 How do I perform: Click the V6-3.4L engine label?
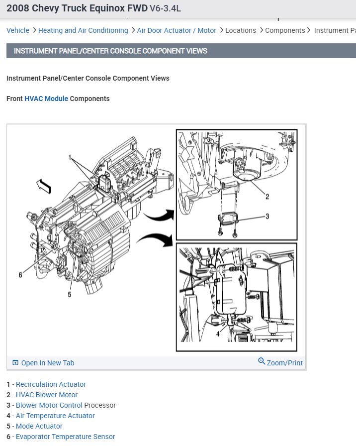pos(165,8)
